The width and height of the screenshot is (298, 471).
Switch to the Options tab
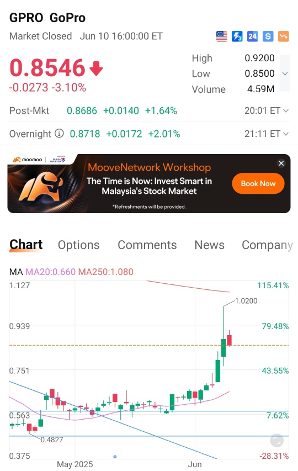click(x=78, y=245)
